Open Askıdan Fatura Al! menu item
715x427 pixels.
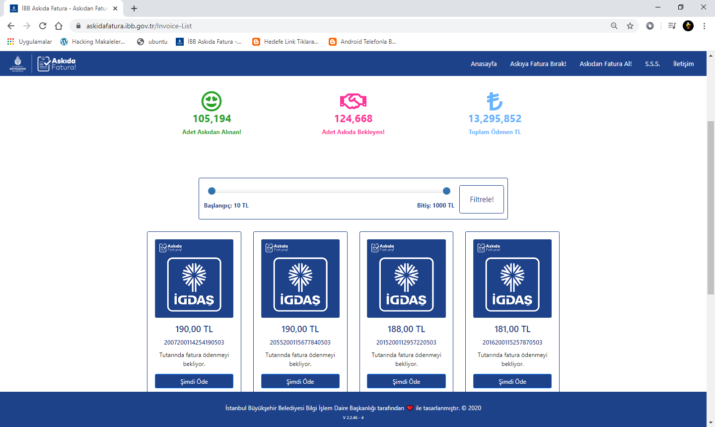pos(606,64)
